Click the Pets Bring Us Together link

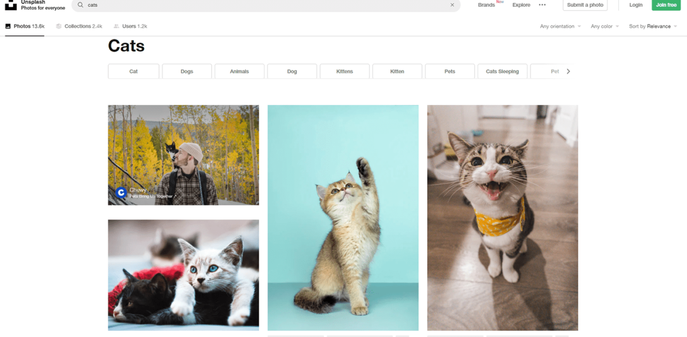153,196
